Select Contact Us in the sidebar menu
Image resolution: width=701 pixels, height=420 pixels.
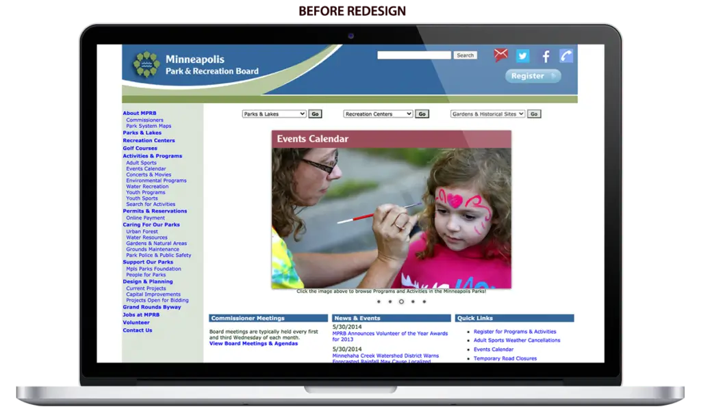pos(136,329)
